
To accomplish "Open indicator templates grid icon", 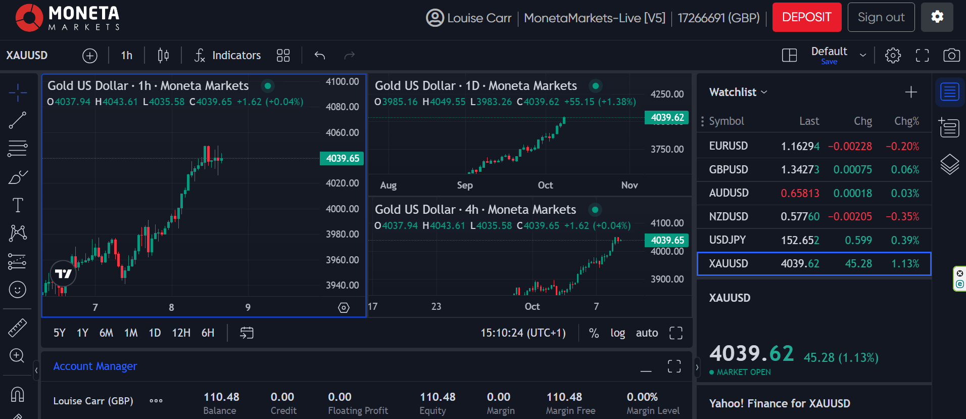I will 283,55.
